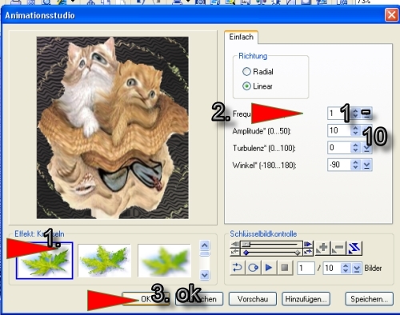Open Turbulenz value slider dropdown
Screen dimensions: 400x315
(366, 148)
